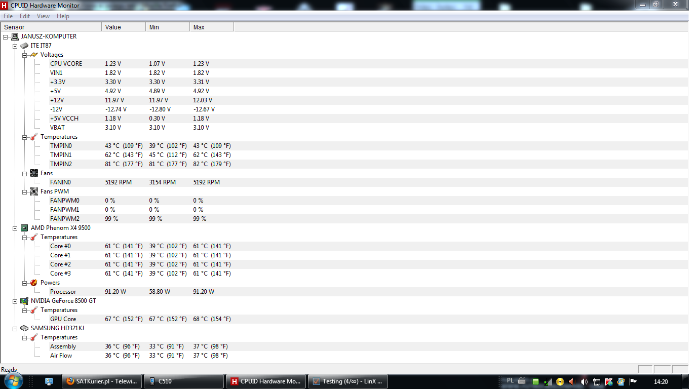Click the flame icon beside Powers
This screenshot has height=389, width=700.
[x=34, y=283]
